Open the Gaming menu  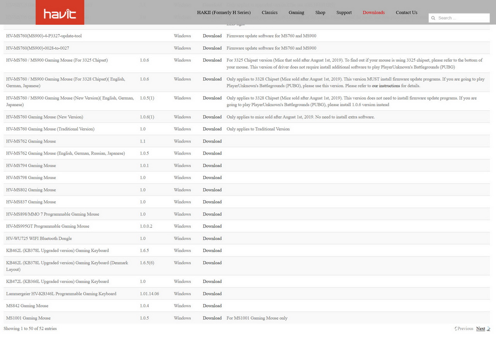pos(296,12)
